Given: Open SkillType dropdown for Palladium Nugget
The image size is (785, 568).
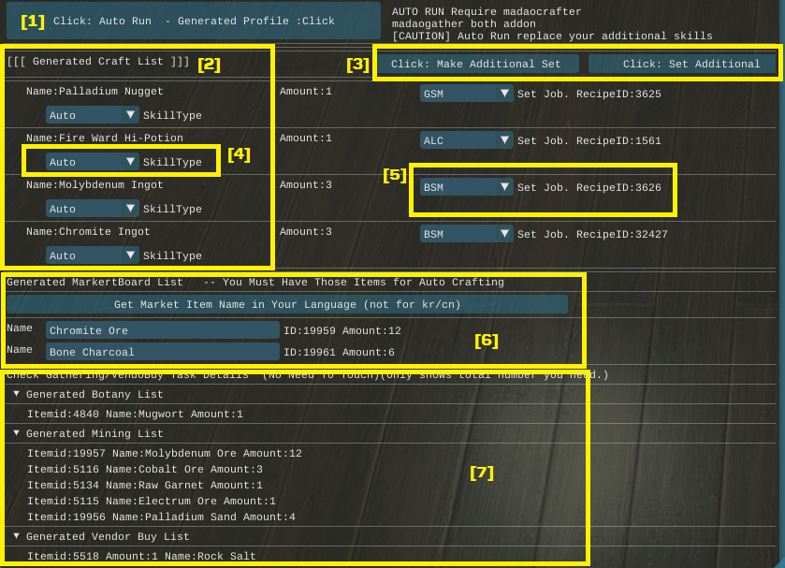Looking at the screenshot, I should click(93, 115).
